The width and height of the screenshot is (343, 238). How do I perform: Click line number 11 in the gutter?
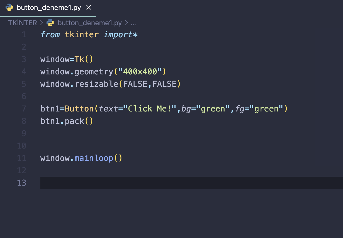click(x=22, y=158)
